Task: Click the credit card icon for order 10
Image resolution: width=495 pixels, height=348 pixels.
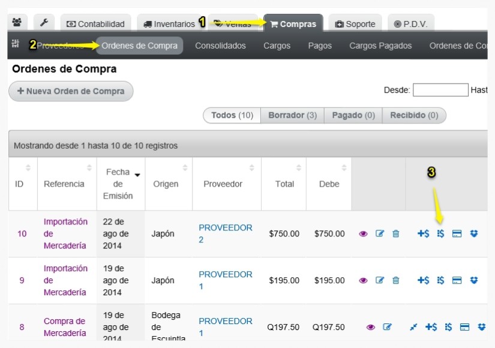Action: (x=457, y=233)
